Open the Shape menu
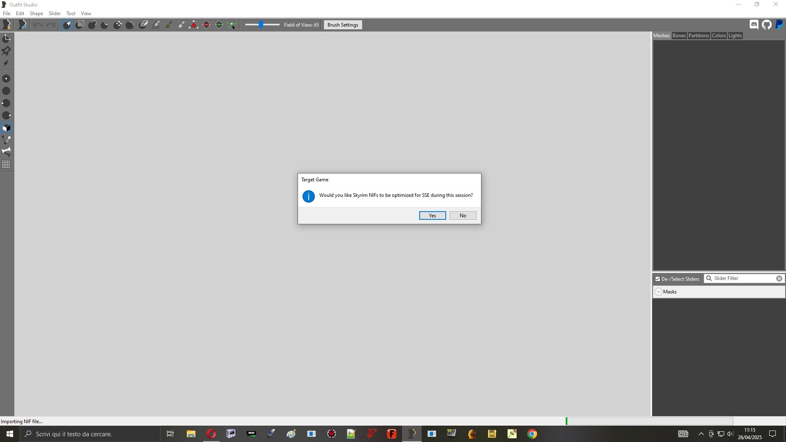This screenshot has width=786, height=442. [36, 14]
